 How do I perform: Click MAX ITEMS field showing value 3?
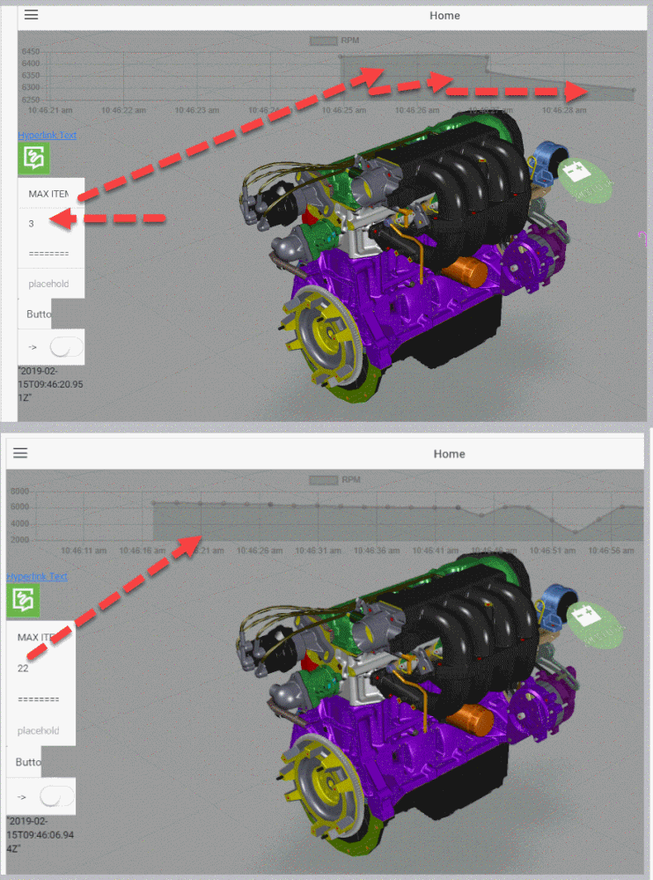click(51, 224)
